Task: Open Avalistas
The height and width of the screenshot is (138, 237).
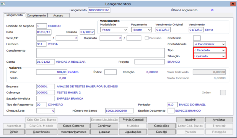Action: pos(219,120)
